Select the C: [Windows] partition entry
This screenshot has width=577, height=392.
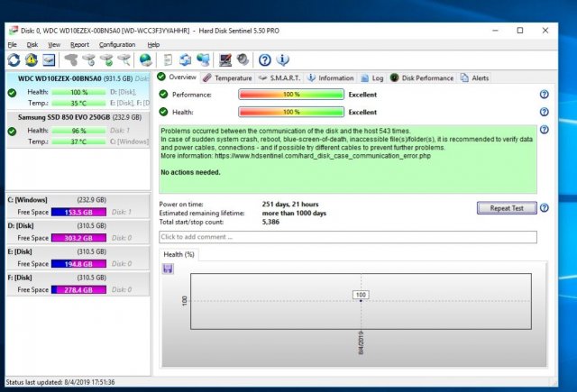point(78,206)
